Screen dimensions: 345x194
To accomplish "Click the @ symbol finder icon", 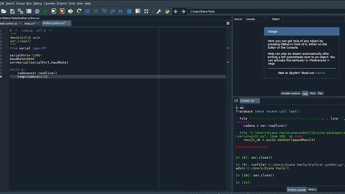I will tap(37, 11).
